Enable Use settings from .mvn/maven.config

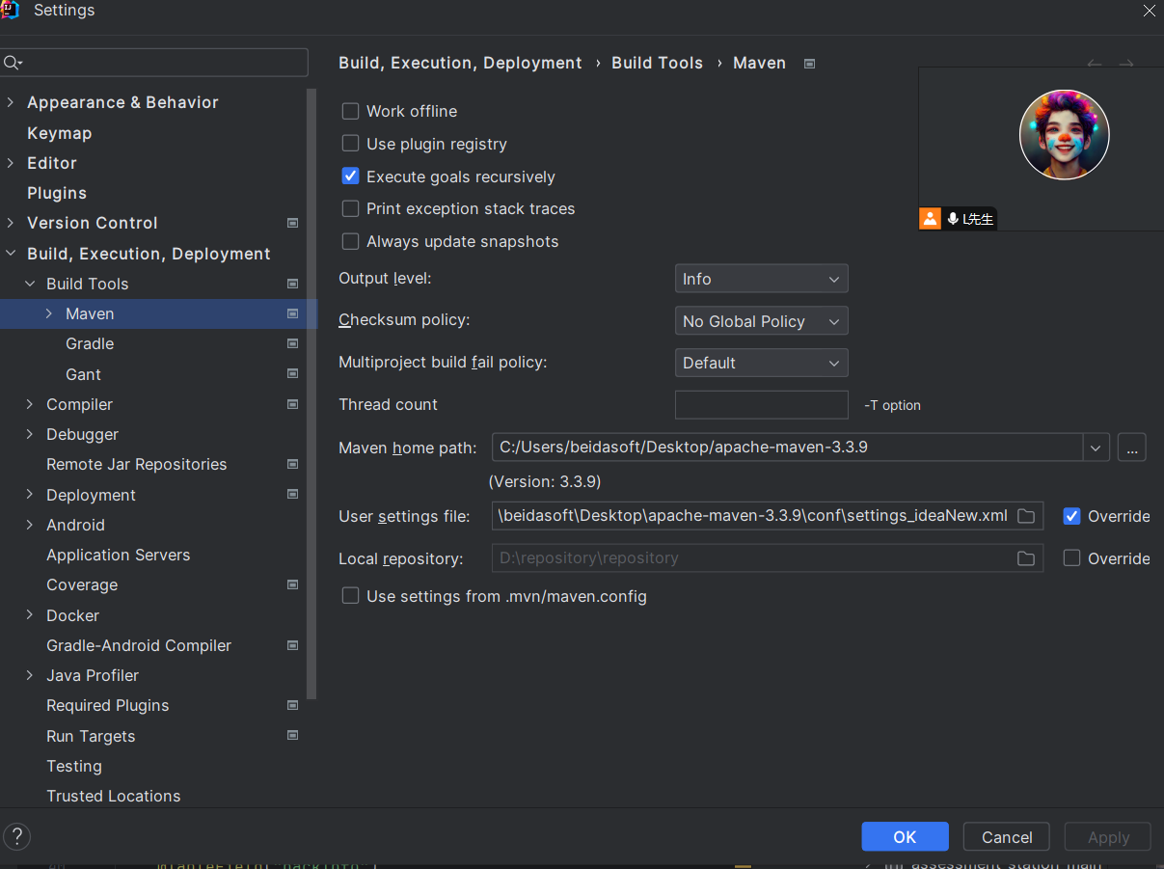coord(350,596)
